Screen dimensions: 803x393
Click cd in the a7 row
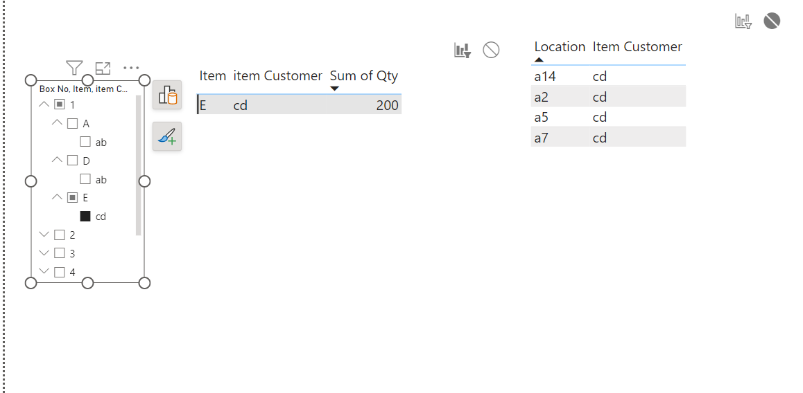[600, 138]
